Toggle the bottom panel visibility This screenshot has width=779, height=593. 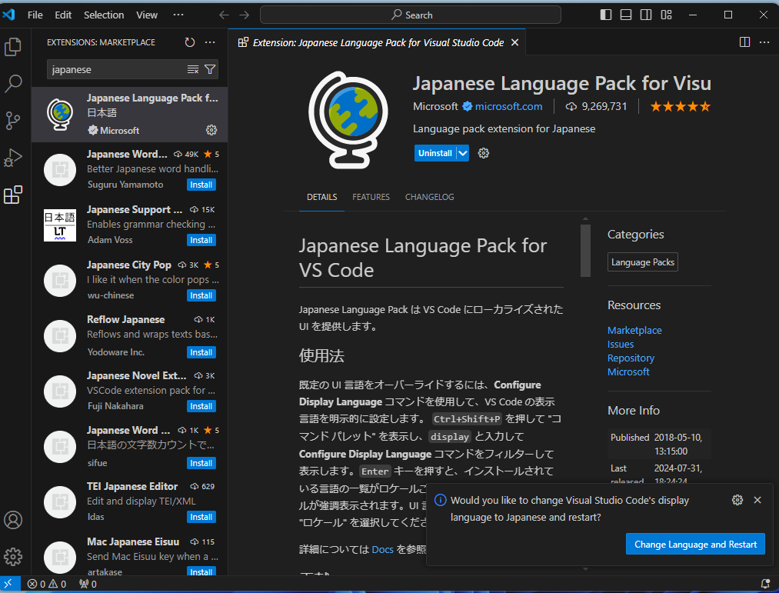pos(625,14)
